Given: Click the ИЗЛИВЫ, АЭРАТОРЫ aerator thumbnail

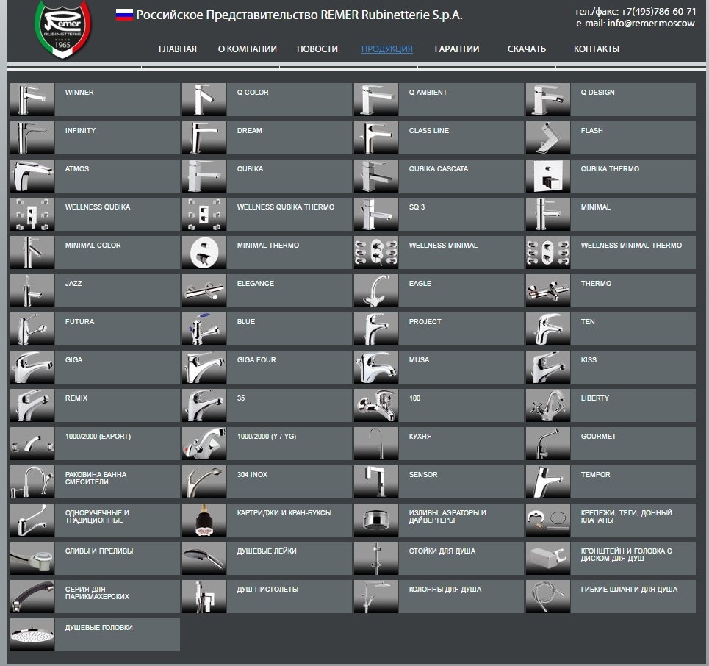Looking at the screenshot, I should point(376,520).
